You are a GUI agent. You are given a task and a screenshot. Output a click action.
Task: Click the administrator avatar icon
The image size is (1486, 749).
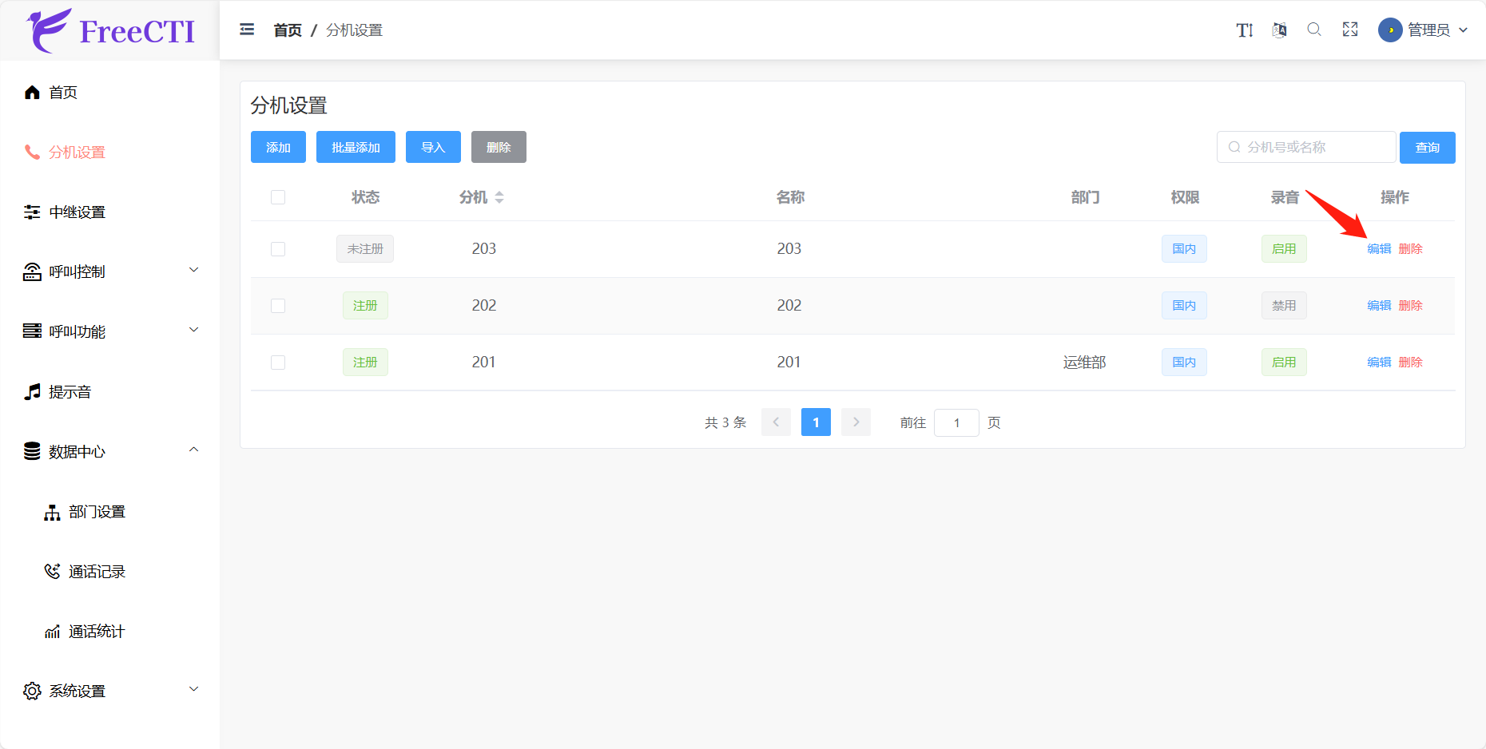(1390, 30)
